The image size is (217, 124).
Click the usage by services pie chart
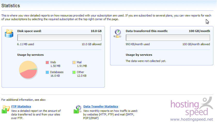click(28, 70)
